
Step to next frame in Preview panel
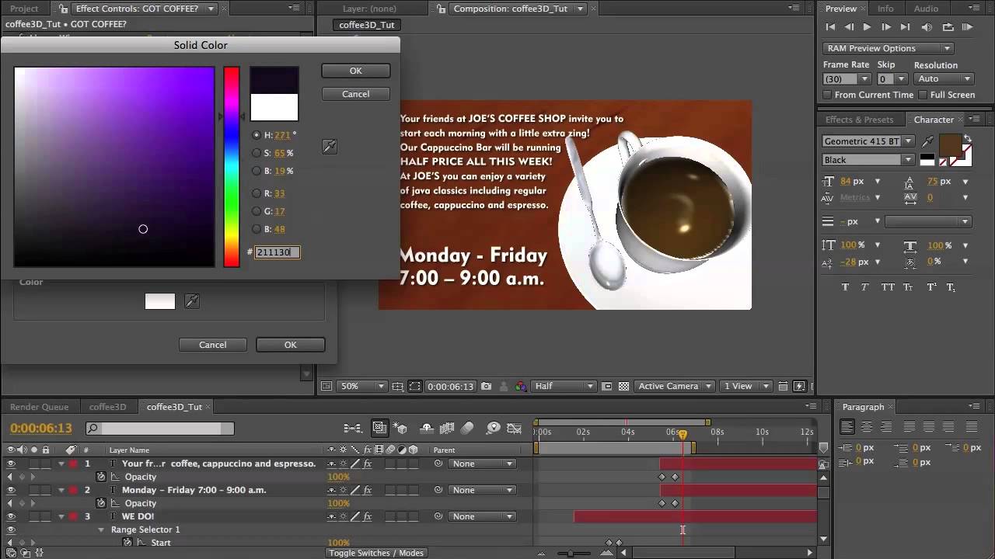886,26
